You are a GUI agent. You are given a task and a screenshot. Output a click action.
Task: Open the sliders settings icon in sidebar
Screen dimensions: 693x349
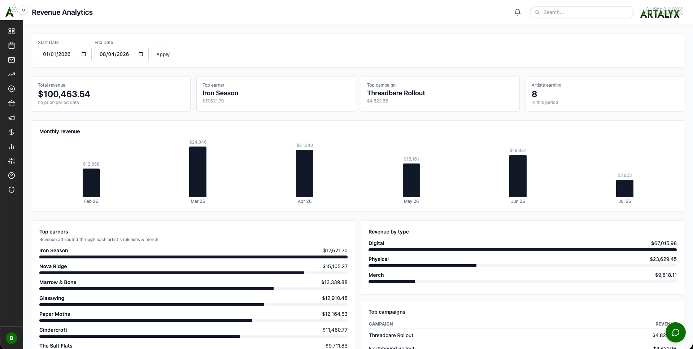tap(12, 161)
